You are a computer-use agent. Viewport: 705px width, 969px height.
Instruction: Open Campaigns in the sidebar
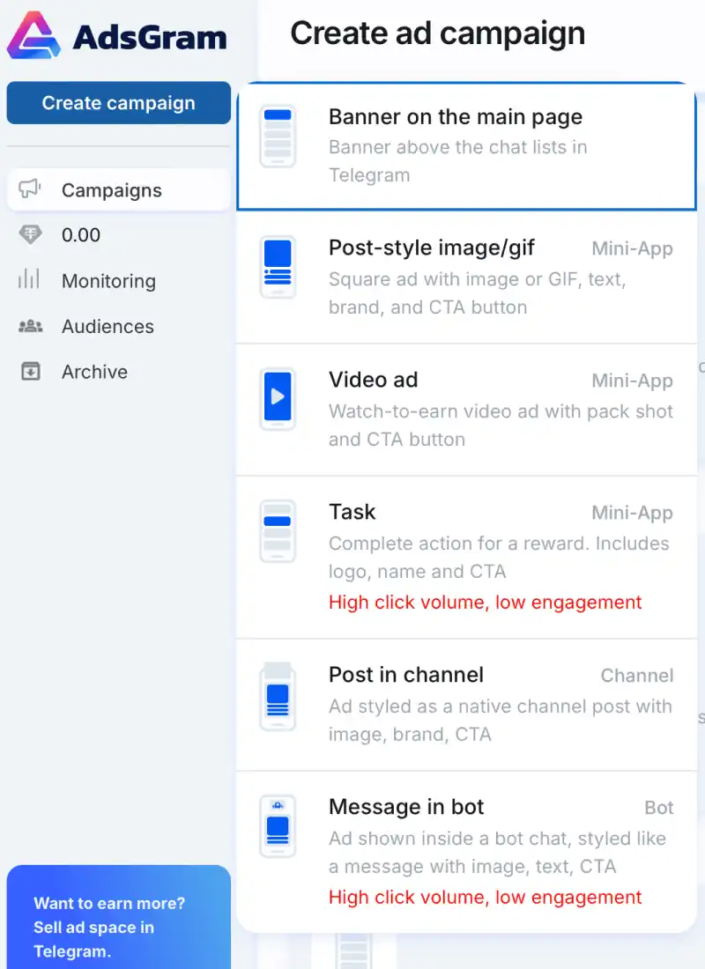[x=119, y=190]
